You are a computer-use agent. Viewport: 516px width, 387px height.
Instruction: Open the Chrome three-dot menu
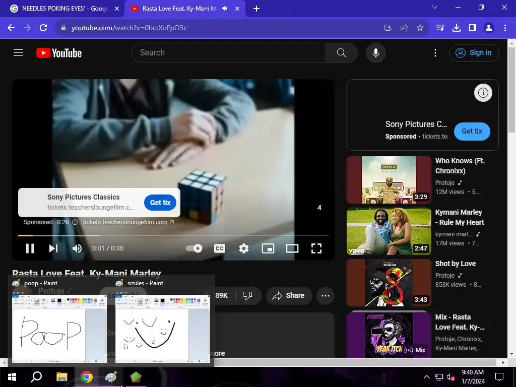click(505, 28)
